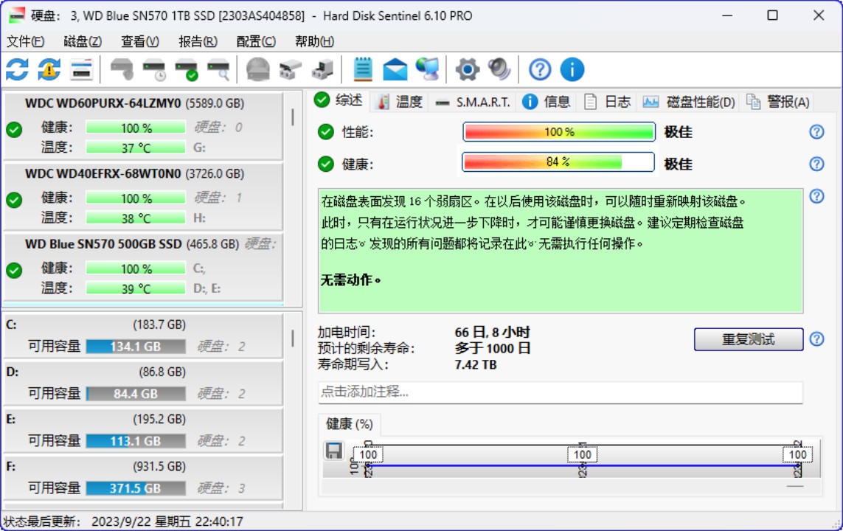Open settings via the gear toolbar icon

tap(467, 69)
